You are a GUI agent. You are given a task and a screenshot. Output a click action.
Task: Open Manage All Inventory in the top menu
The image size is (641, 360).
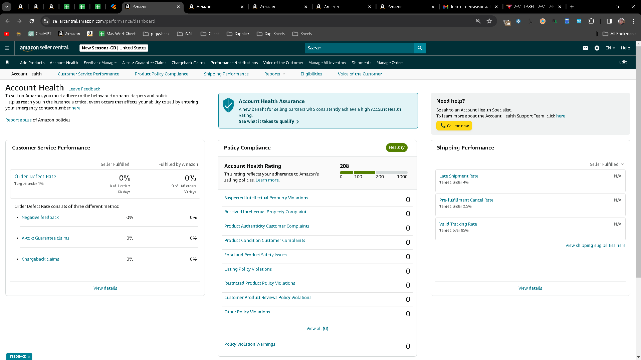tap(327, 63)
